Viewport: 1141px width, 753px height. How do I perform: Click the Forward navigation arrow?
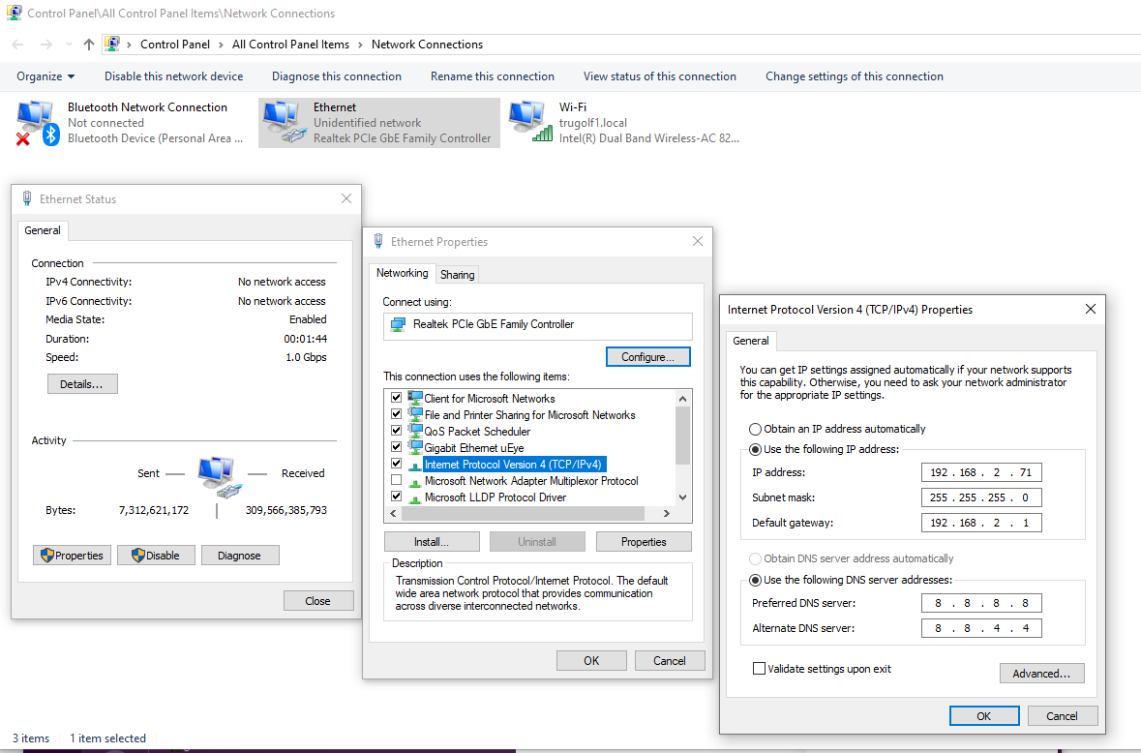click(x=45, y=45)
